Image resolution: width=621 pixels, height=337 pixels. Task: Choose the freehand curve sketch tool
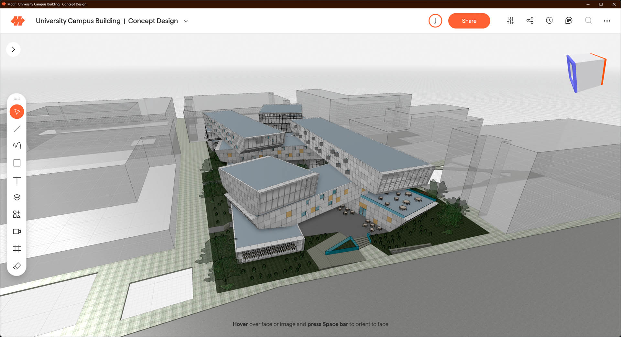pos(17,146)
